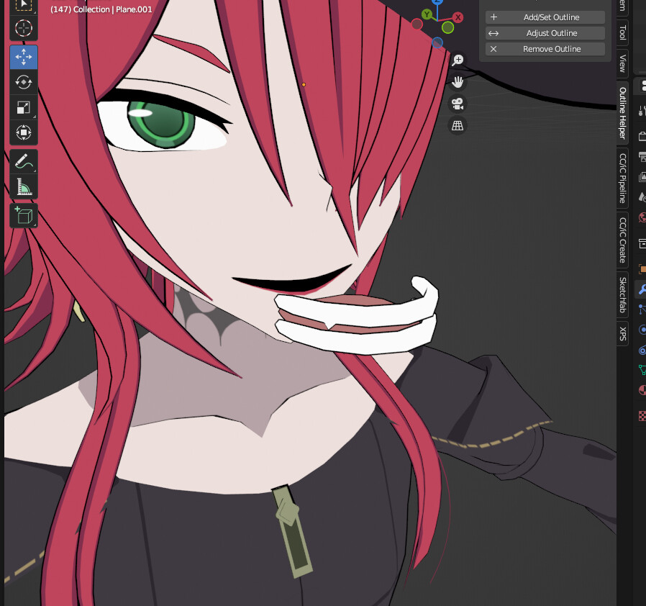The height and width of the screenshot is (606, 646).
Task: Select the Rotate tool
Action: coord(24,81)
